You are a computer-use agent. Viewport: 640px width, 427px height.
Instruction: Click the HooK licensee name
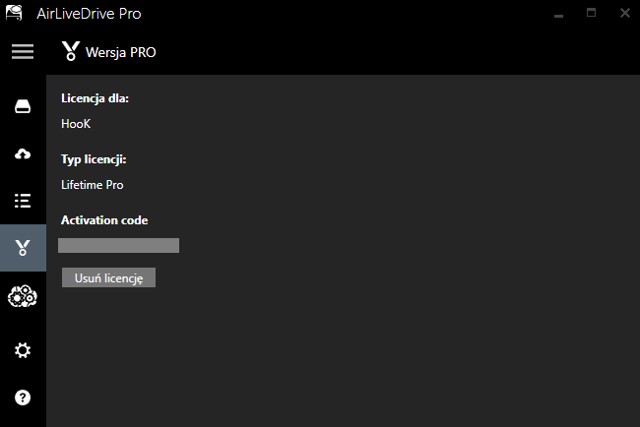click(76, 124)
